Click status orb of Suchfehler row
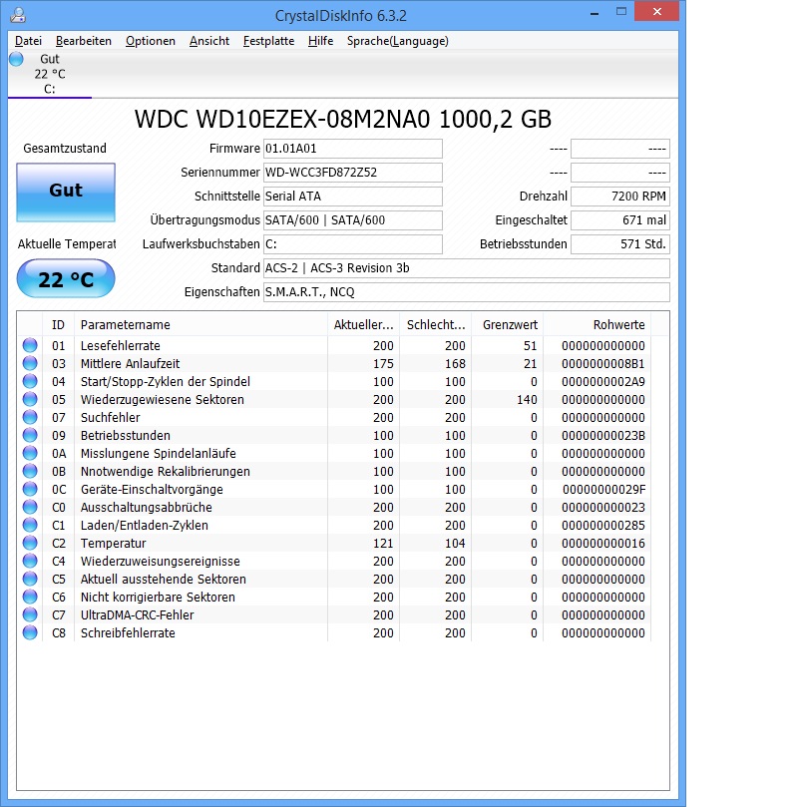 click(30, 417)
